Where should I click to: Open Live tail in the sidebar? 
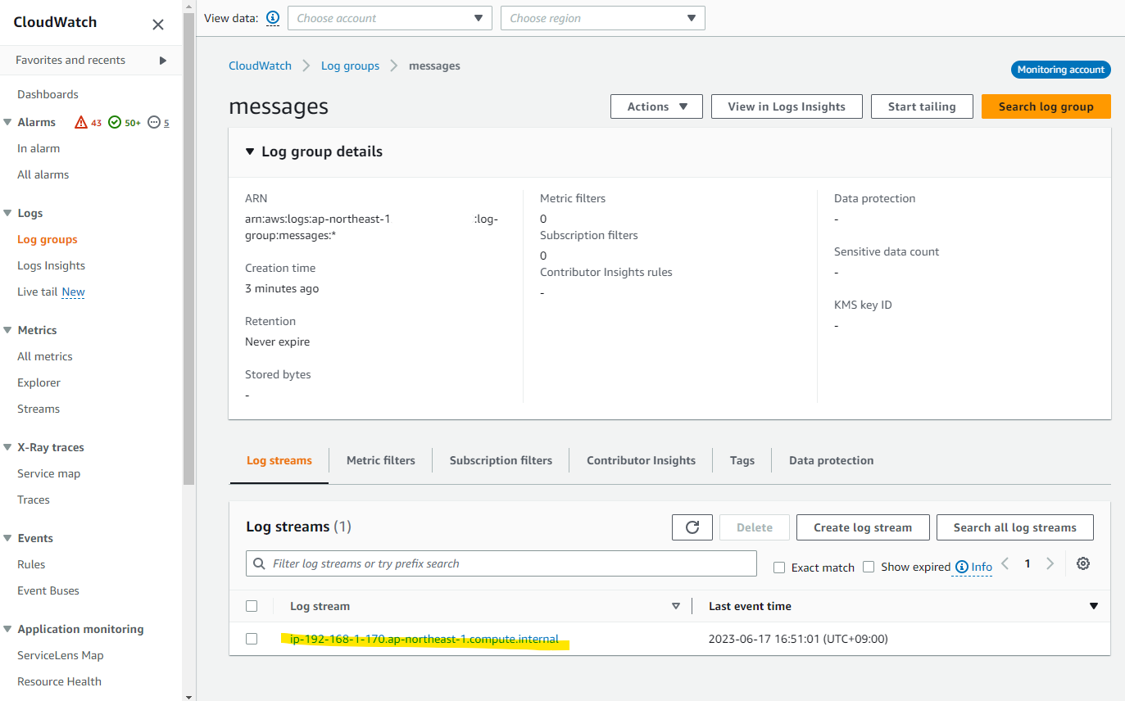pos(38,292)
